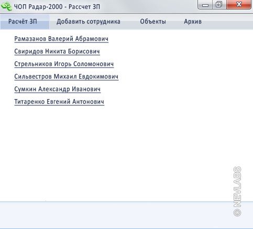Click the light blue status bar at bottom
The image size is (253, 229).
(126, 215)
